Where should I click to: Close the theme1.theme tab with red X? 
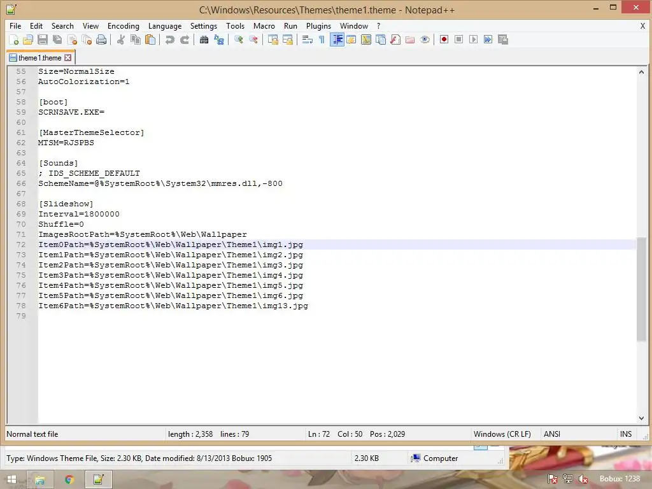point(67,58)
